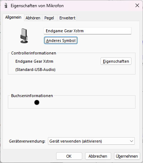Click the (Standard-USB-Audio) text
Screen dimensions: 143x163
(35, 69)
